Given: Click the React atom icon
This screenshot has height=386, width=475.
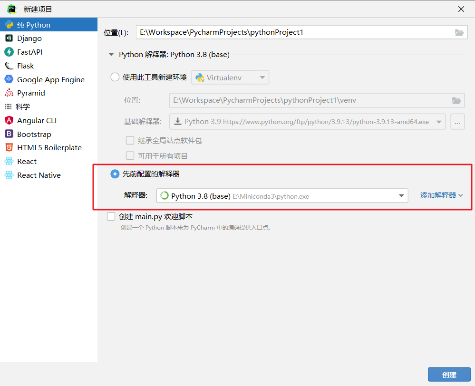Looking at the screenshot, I should pos(9,161).
